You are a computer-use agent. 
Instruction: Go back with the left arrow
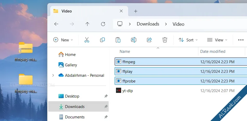[x=56, y=24]
